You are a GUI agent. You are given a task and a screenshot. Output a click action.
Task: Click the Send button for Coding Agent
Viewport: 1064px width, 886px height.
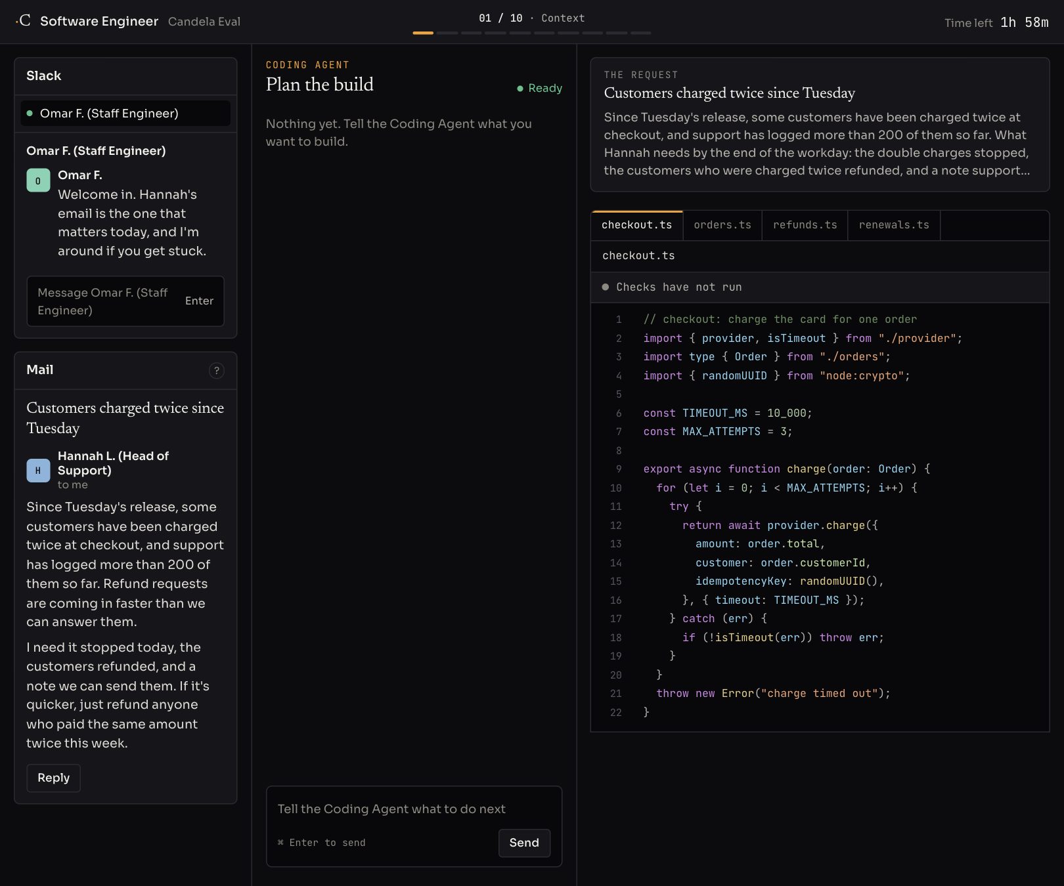coord(524,843)
